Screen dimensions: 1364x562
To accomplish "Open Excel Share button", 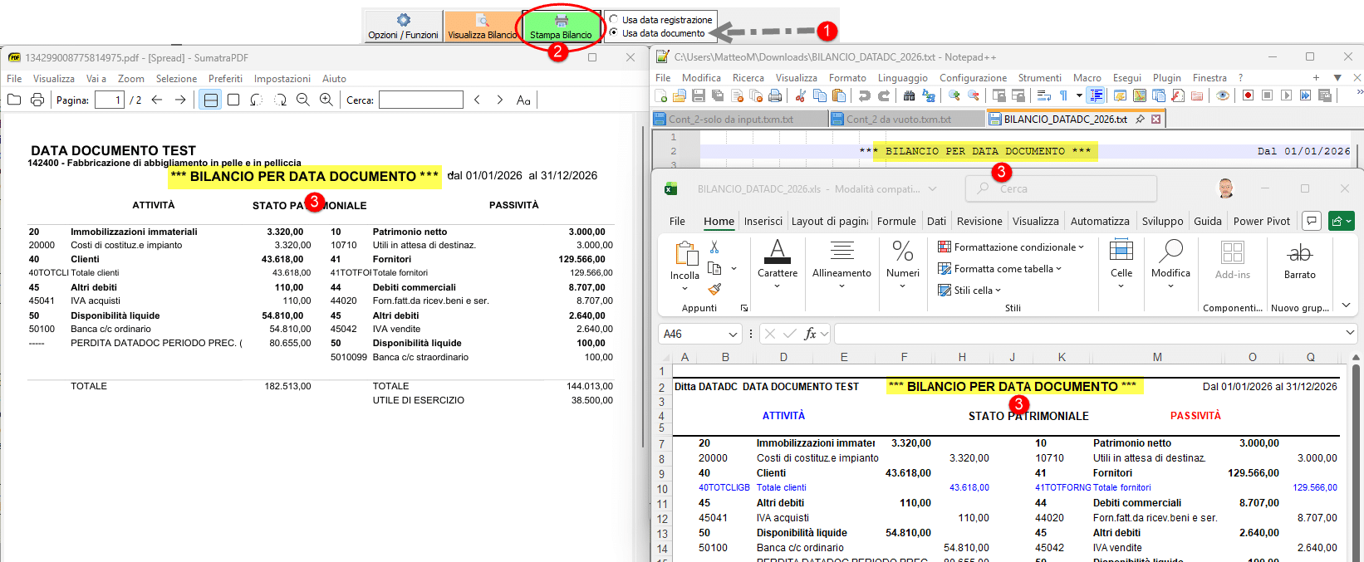I will 1342,221.
